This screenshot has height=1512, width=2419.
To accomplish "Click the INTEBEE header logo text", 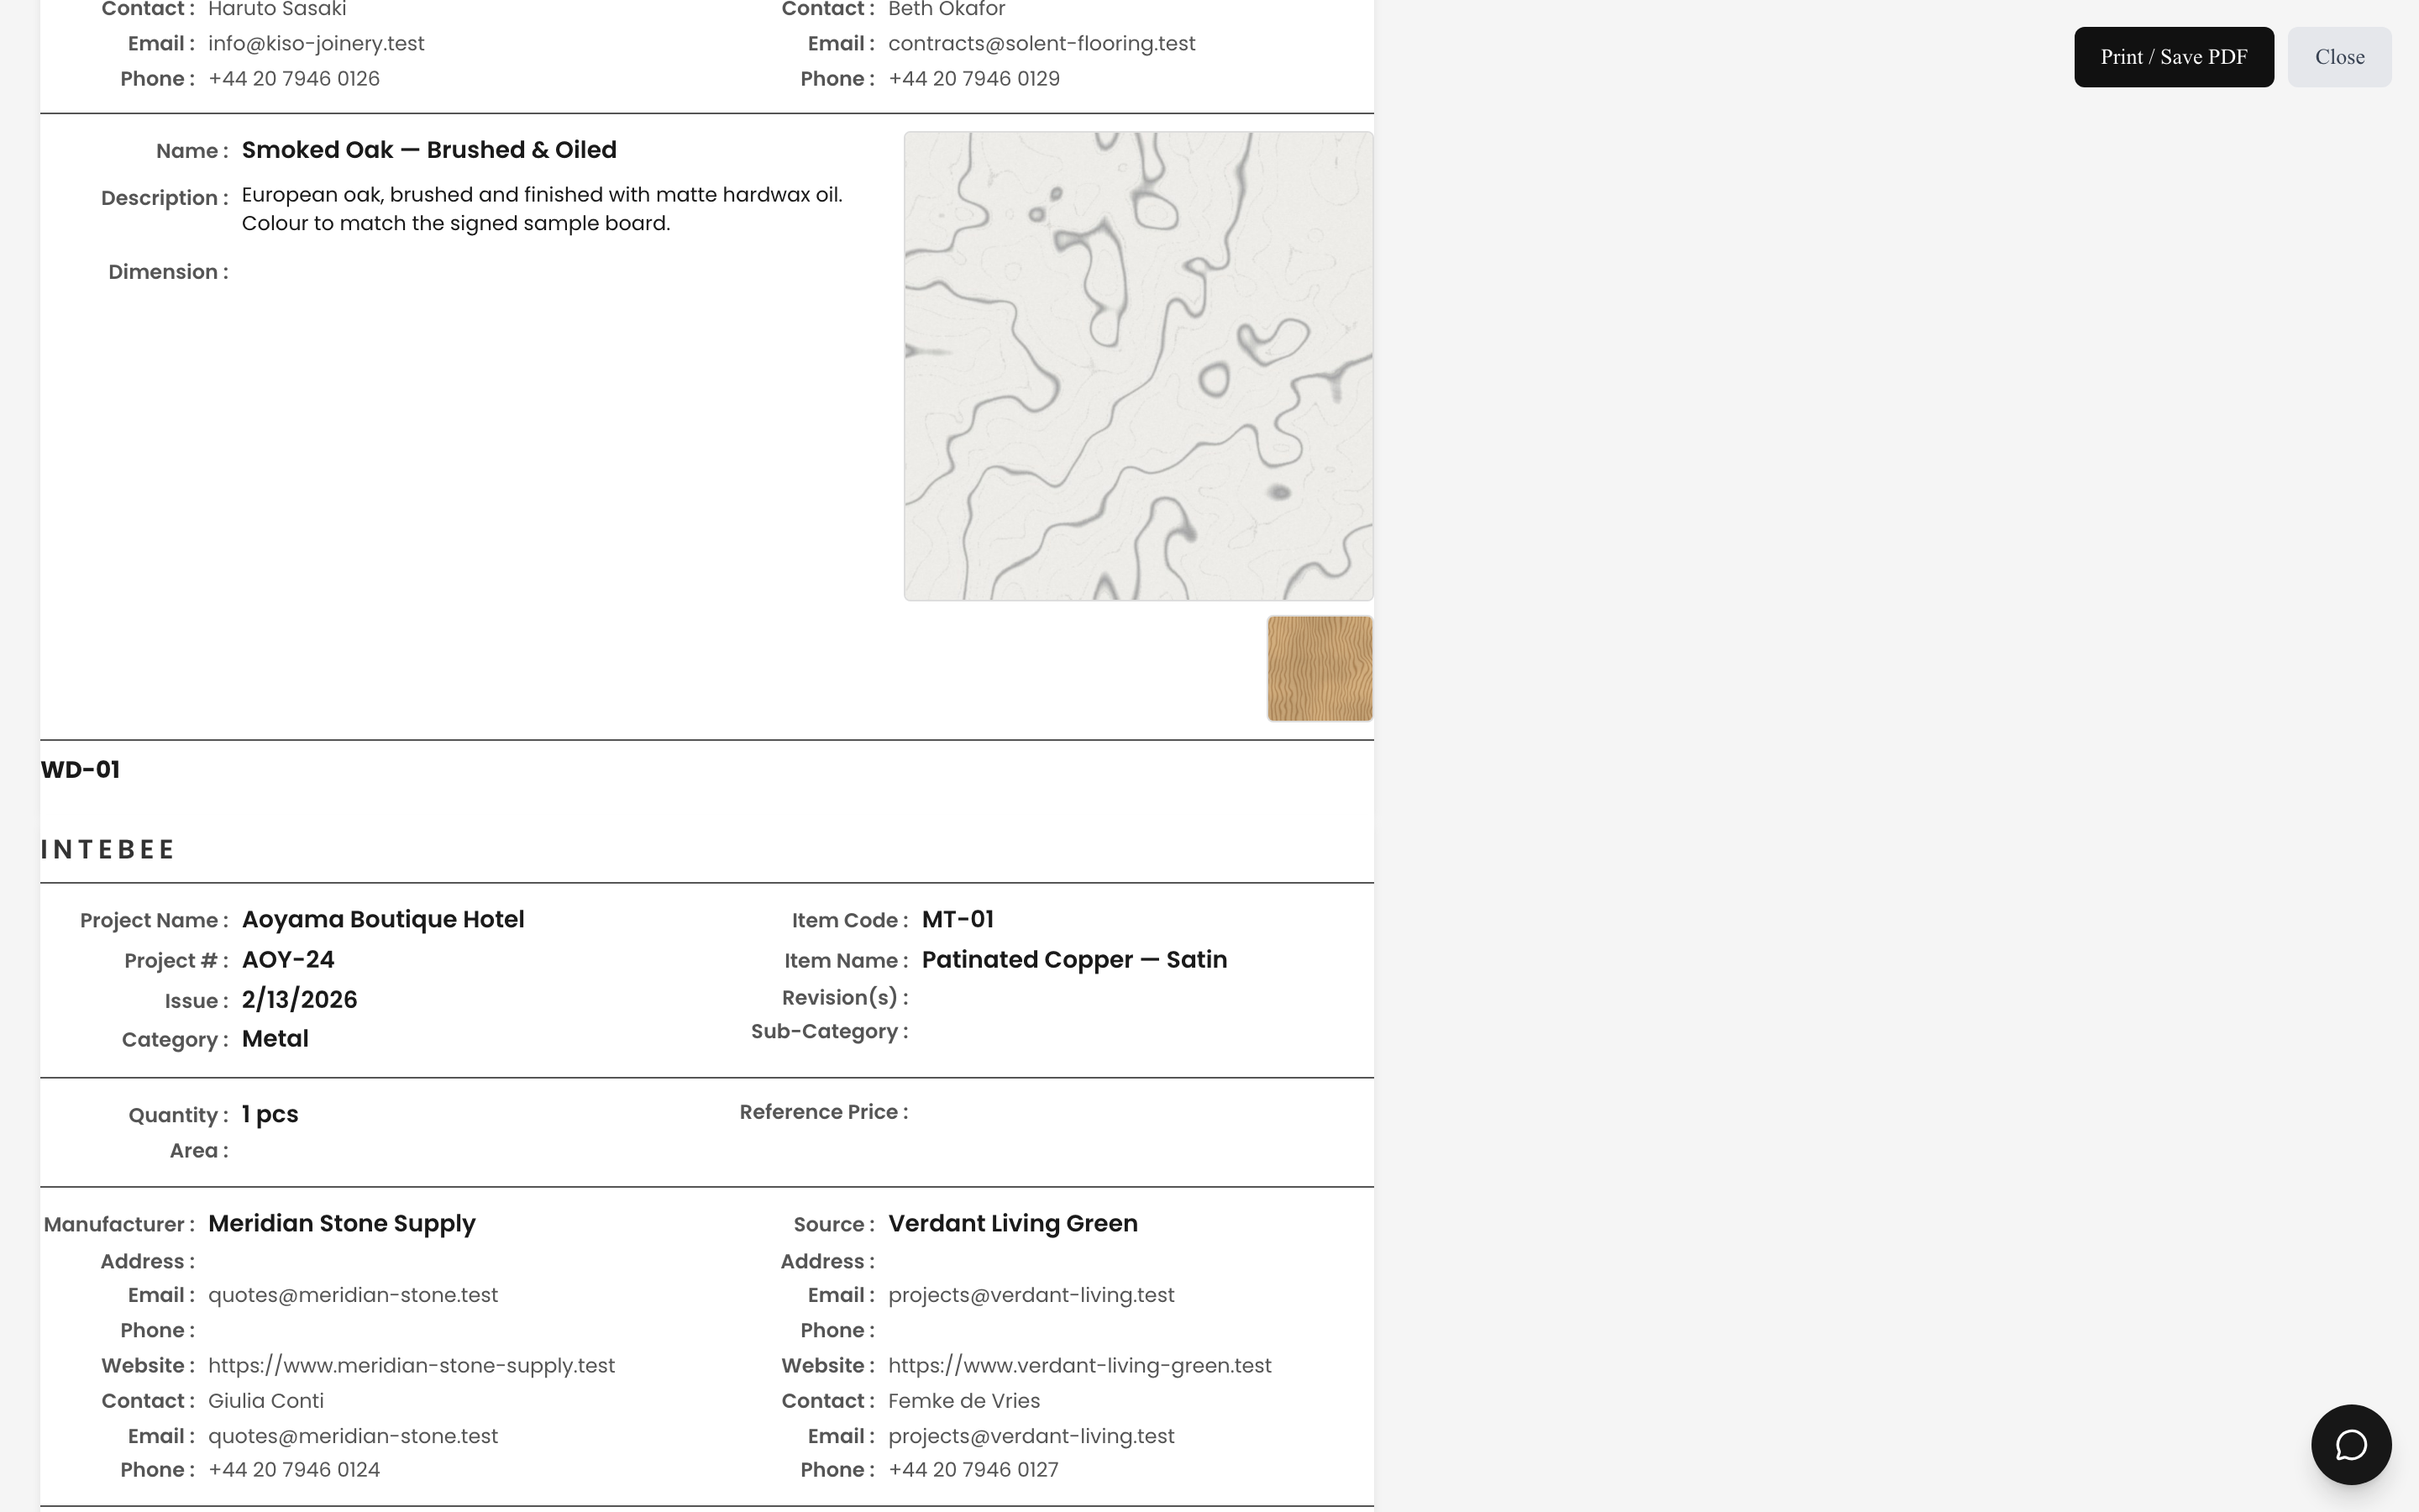I will click(x=108, y=849).
